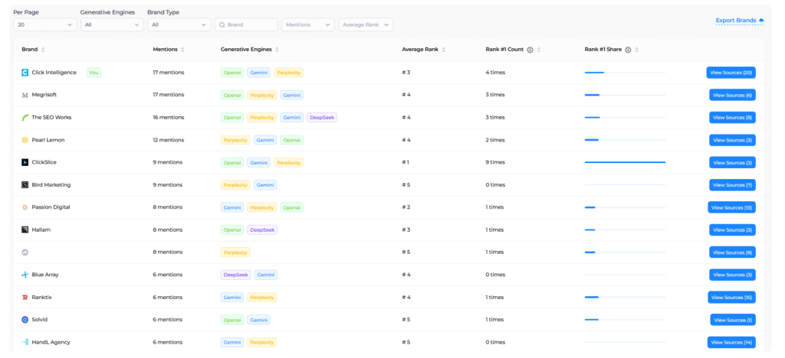
Task: Click the Ranktix red logo icon
Action: click(25, 297)
